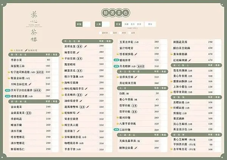Screen dimensions: 227x160
Task: Click the NEW badge next to 月亮蝦餅
Action: 117,66
